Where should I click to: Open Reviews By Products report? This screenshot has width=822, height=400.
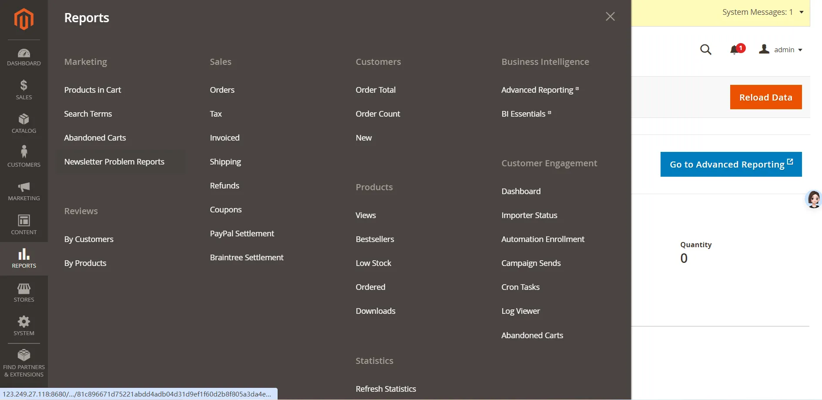coord(85,263)
